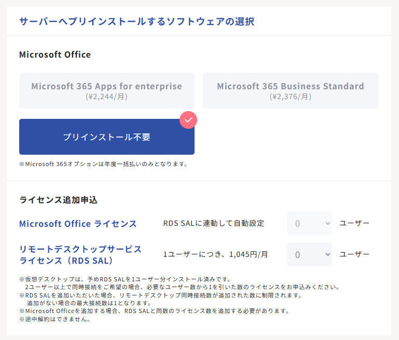The image size is (399, 340).
Task: Click the 途中解約はできません note
Action: pos(55,319)
